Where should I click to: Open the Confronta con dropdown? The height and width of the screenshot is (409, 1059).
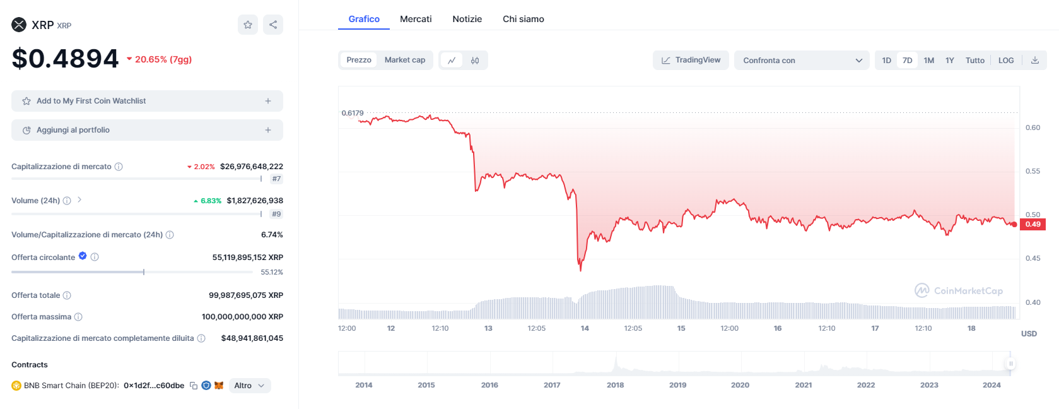[802, 61]
